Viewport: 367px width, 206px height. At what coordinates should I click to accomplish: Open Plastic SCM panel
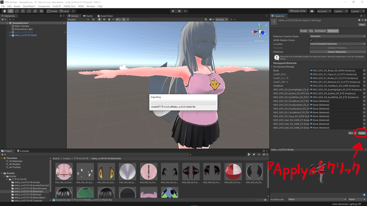[x=298, y=11]
